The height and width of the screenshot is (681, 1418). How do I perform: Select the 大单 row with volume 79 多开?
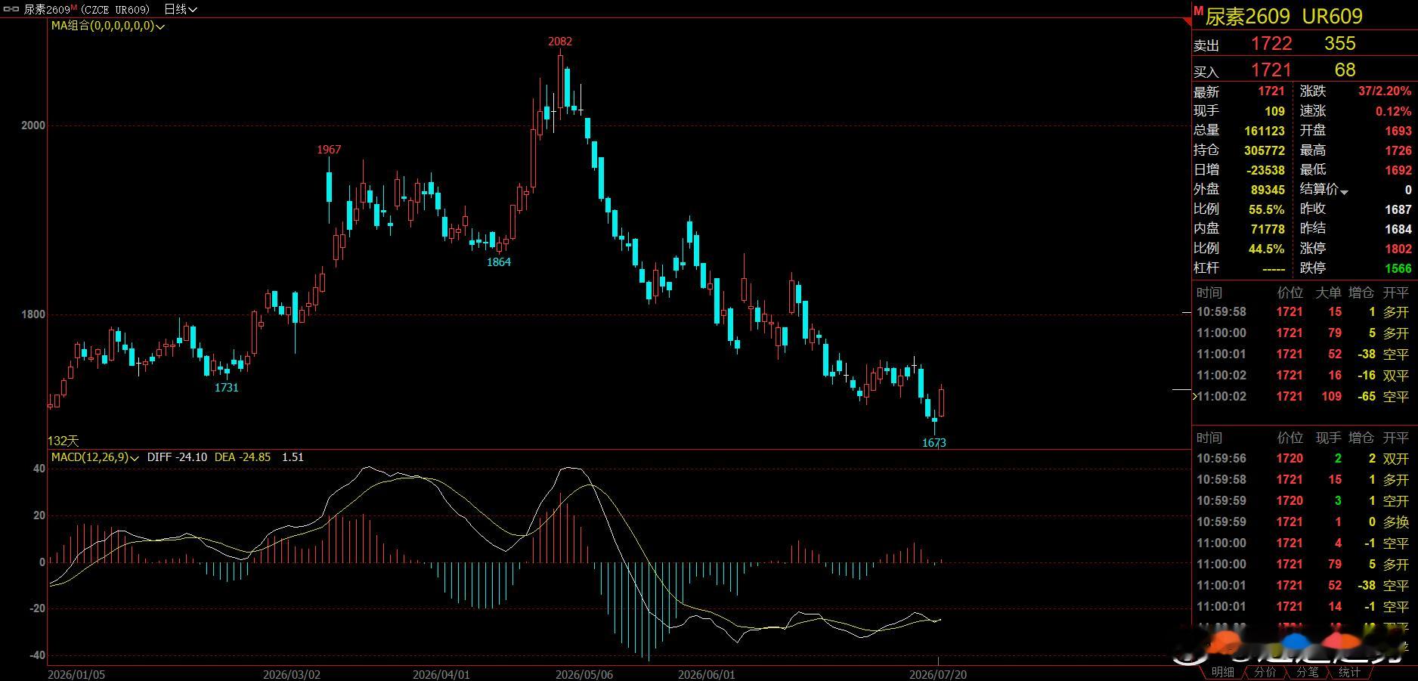1302,333
